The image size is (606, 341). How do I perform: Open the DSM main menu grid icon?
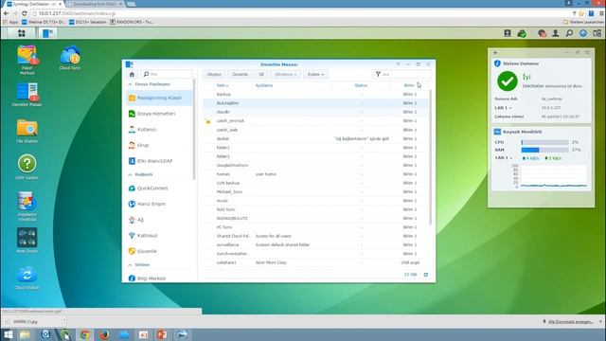point(21,33)
